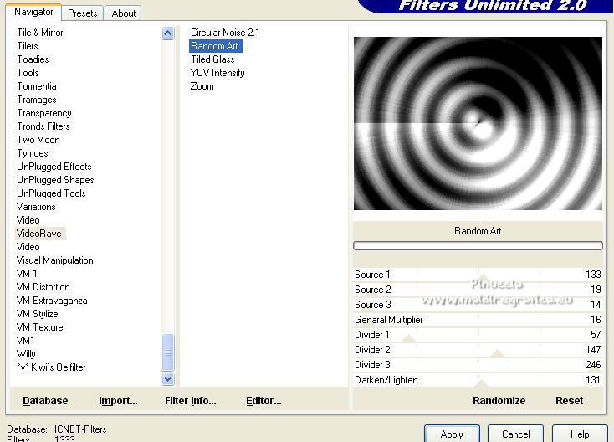614x442 pixels.
Task: Choose the YUV Intensify filter
Action: [217, 73]
